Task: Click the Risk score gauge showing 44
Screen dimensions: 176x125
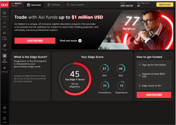Action: tap(120, 69)
